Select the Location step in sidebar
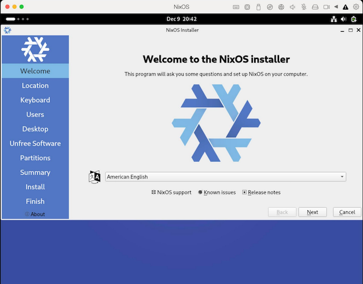The height and width of the screenshot is (284, 363). 35,86
